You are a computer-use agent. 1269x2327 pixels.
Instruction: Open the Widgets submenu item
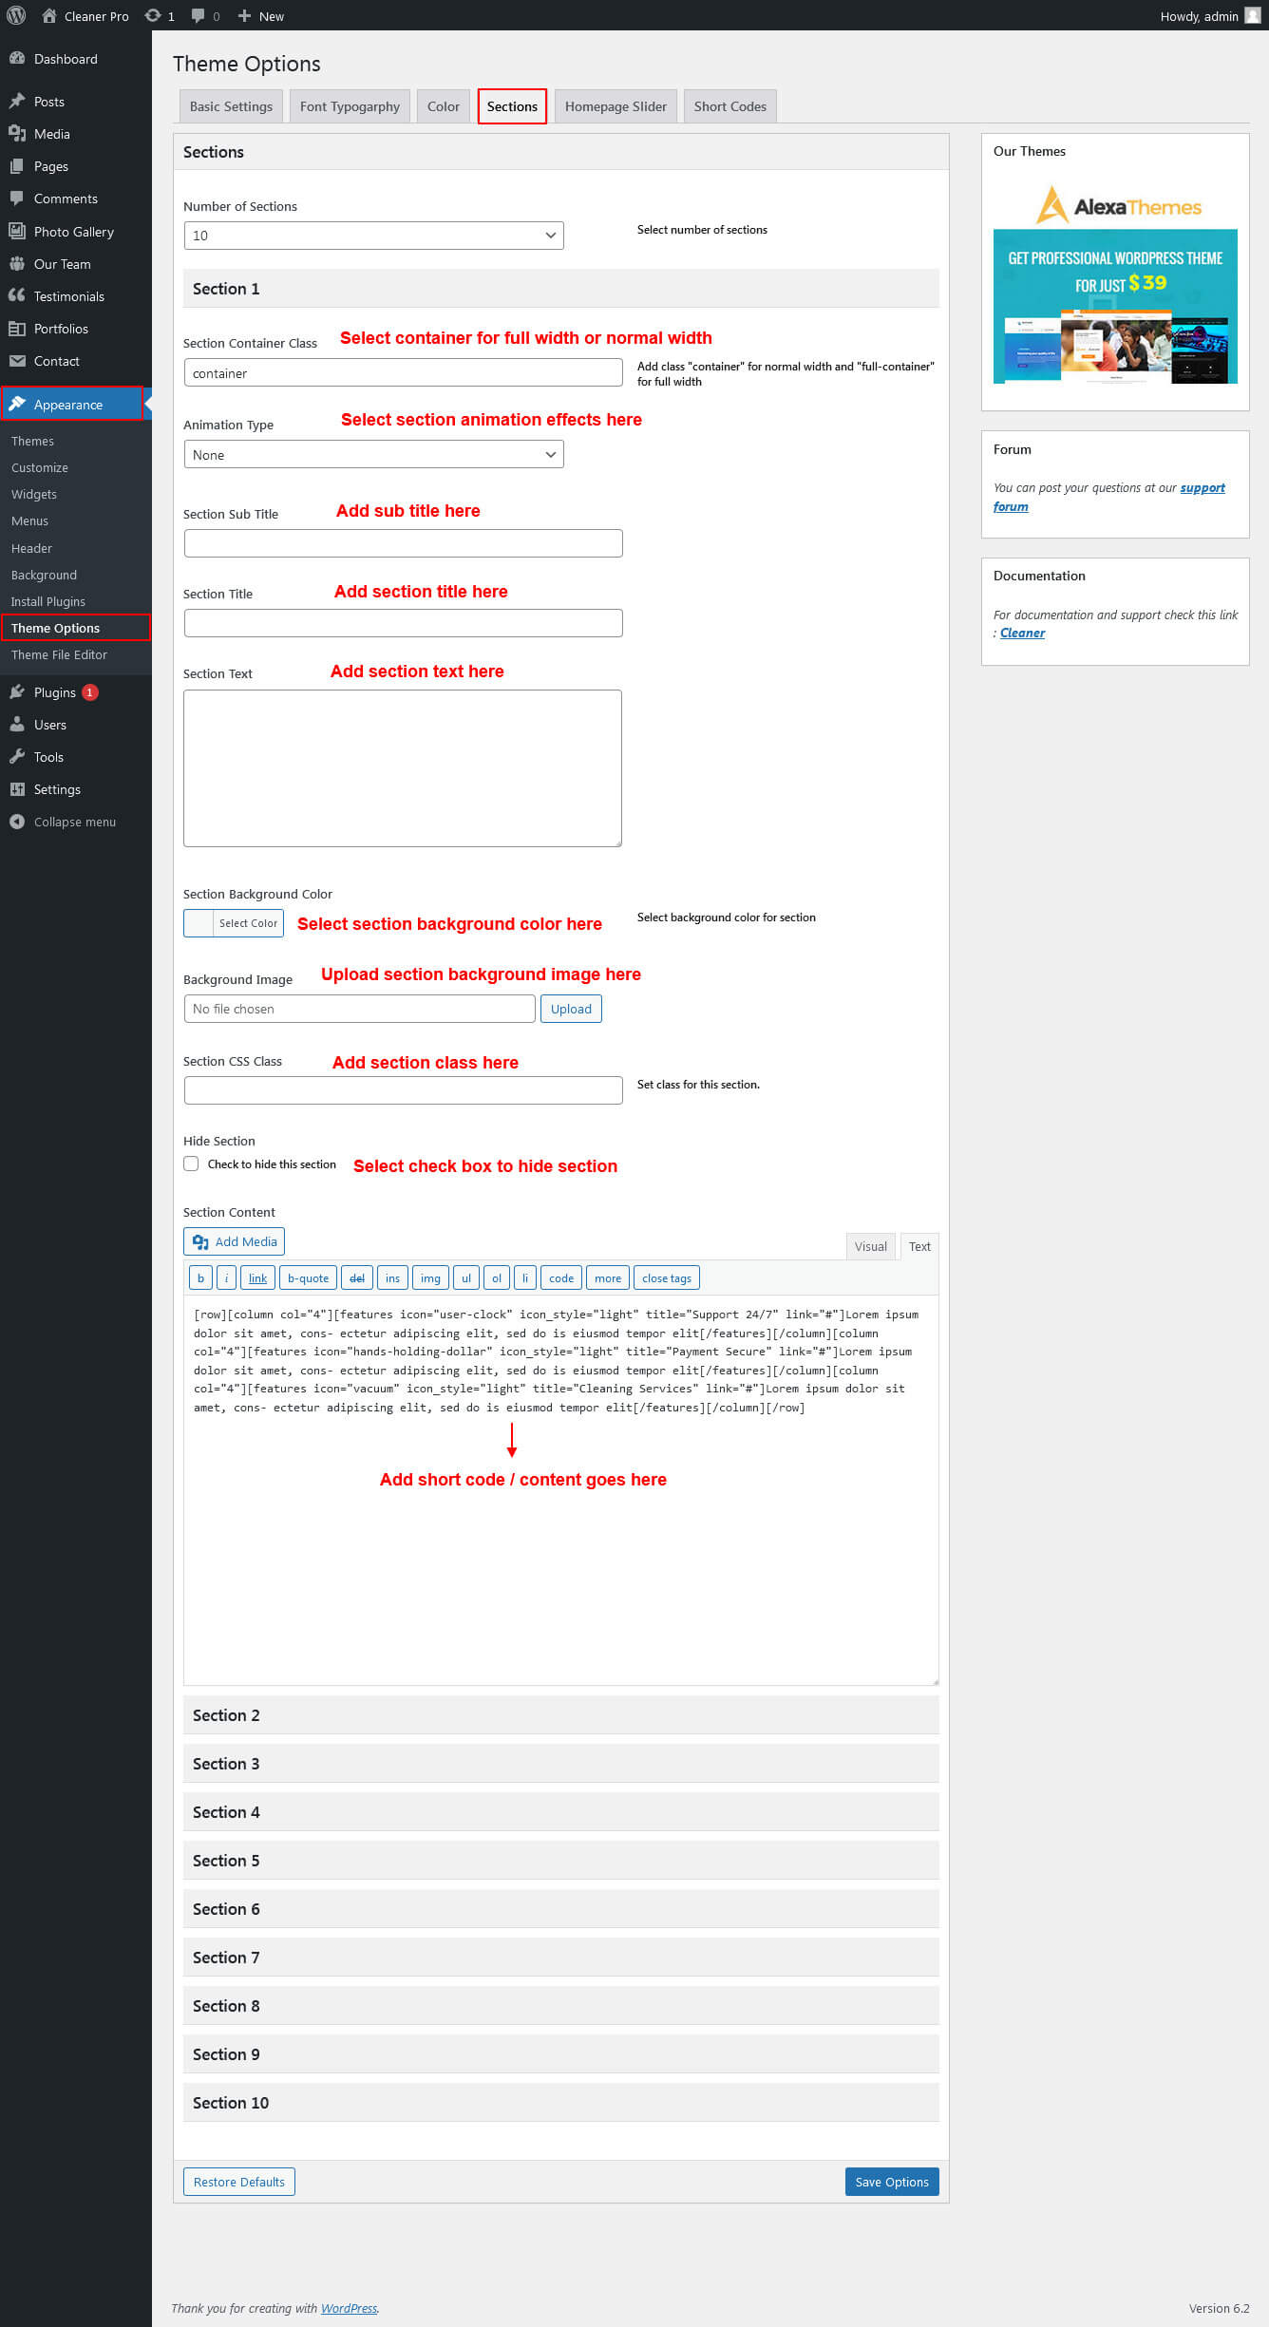pos(34,494)
